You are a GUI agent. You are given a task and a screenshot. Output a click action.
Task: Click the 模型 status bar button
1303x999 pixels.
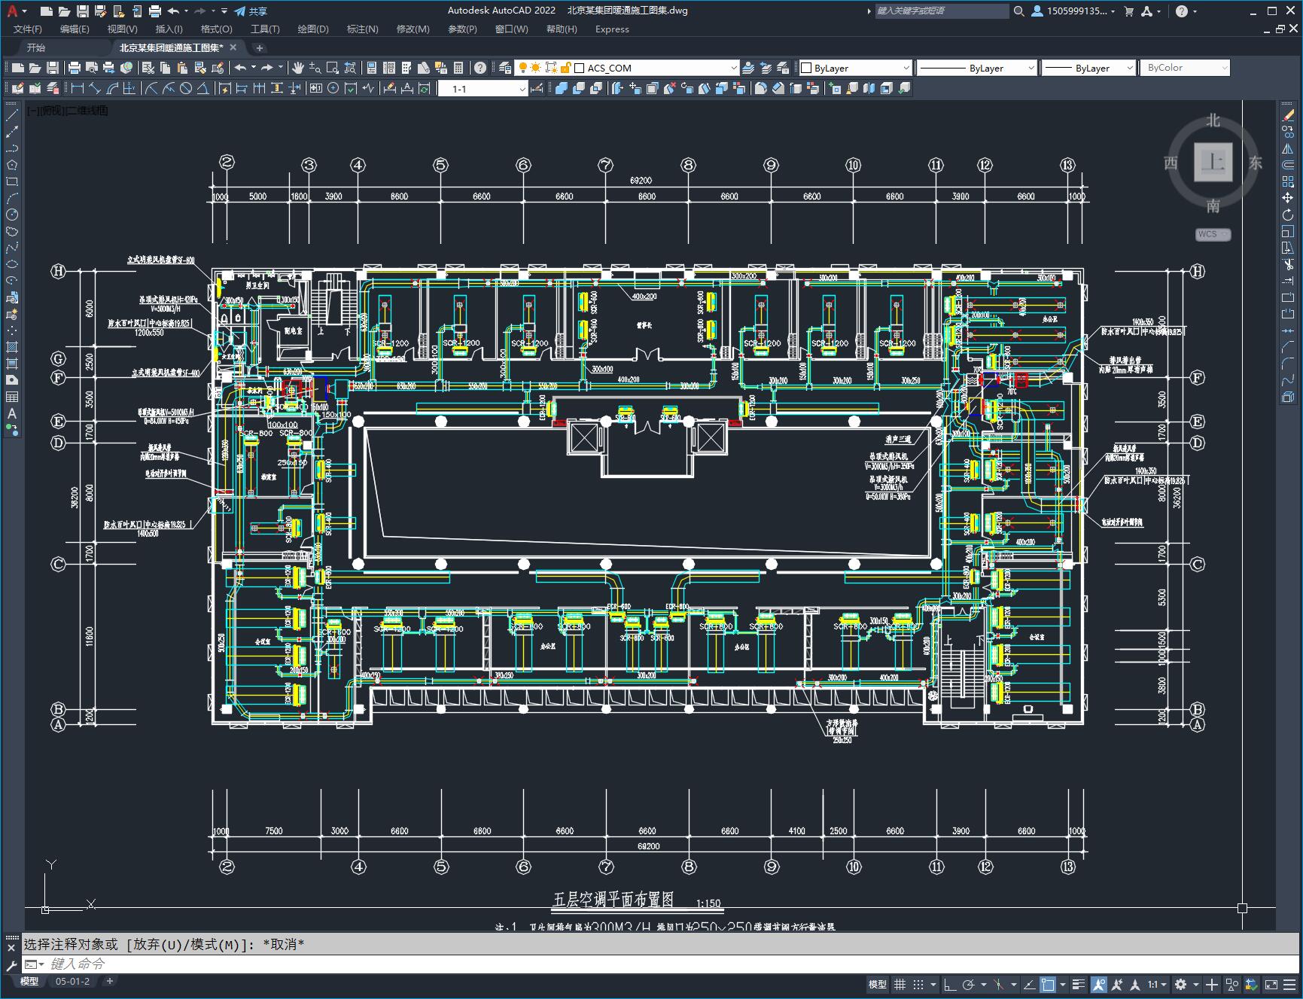pos(877,984)
